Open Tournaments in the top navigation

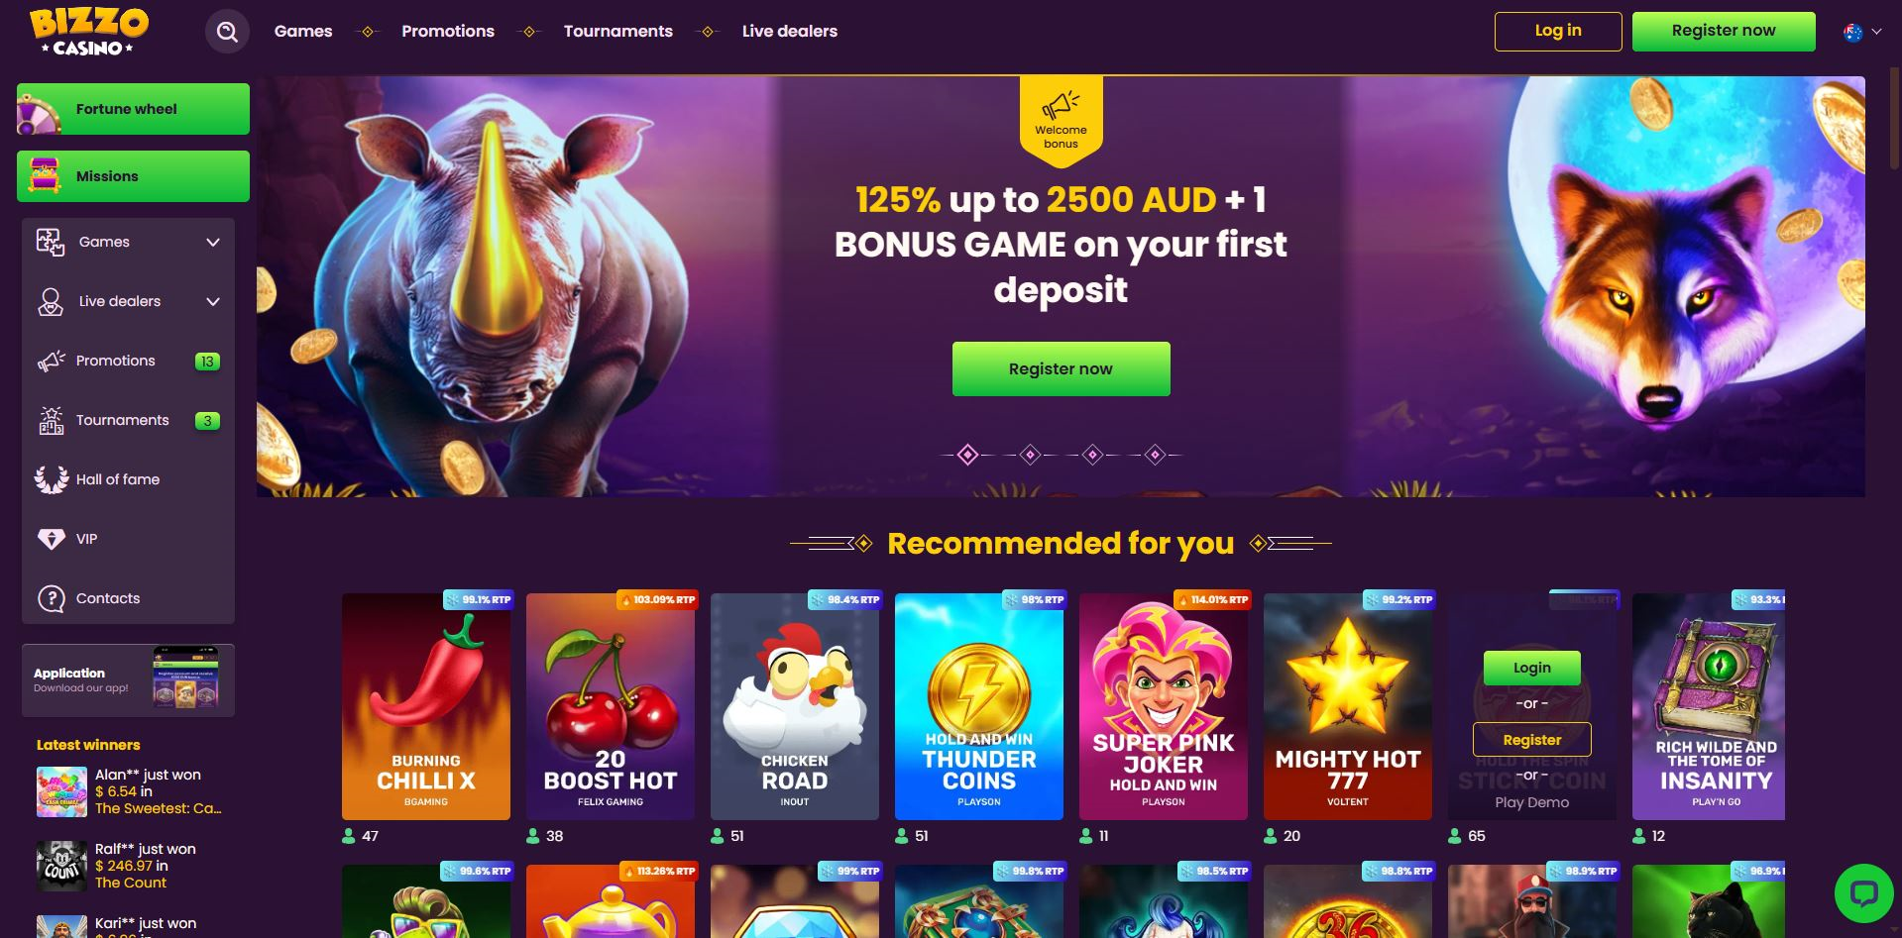pyautogui.click(x=617, y=32)
